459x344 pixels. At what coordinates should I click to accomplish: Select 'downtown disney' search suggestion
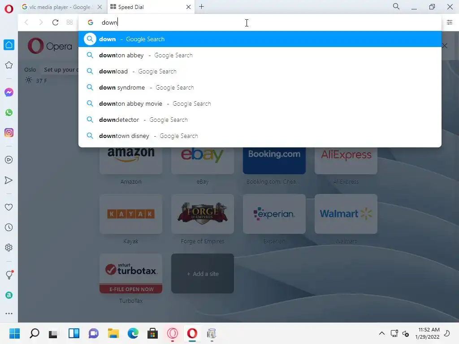click(260, 136)
